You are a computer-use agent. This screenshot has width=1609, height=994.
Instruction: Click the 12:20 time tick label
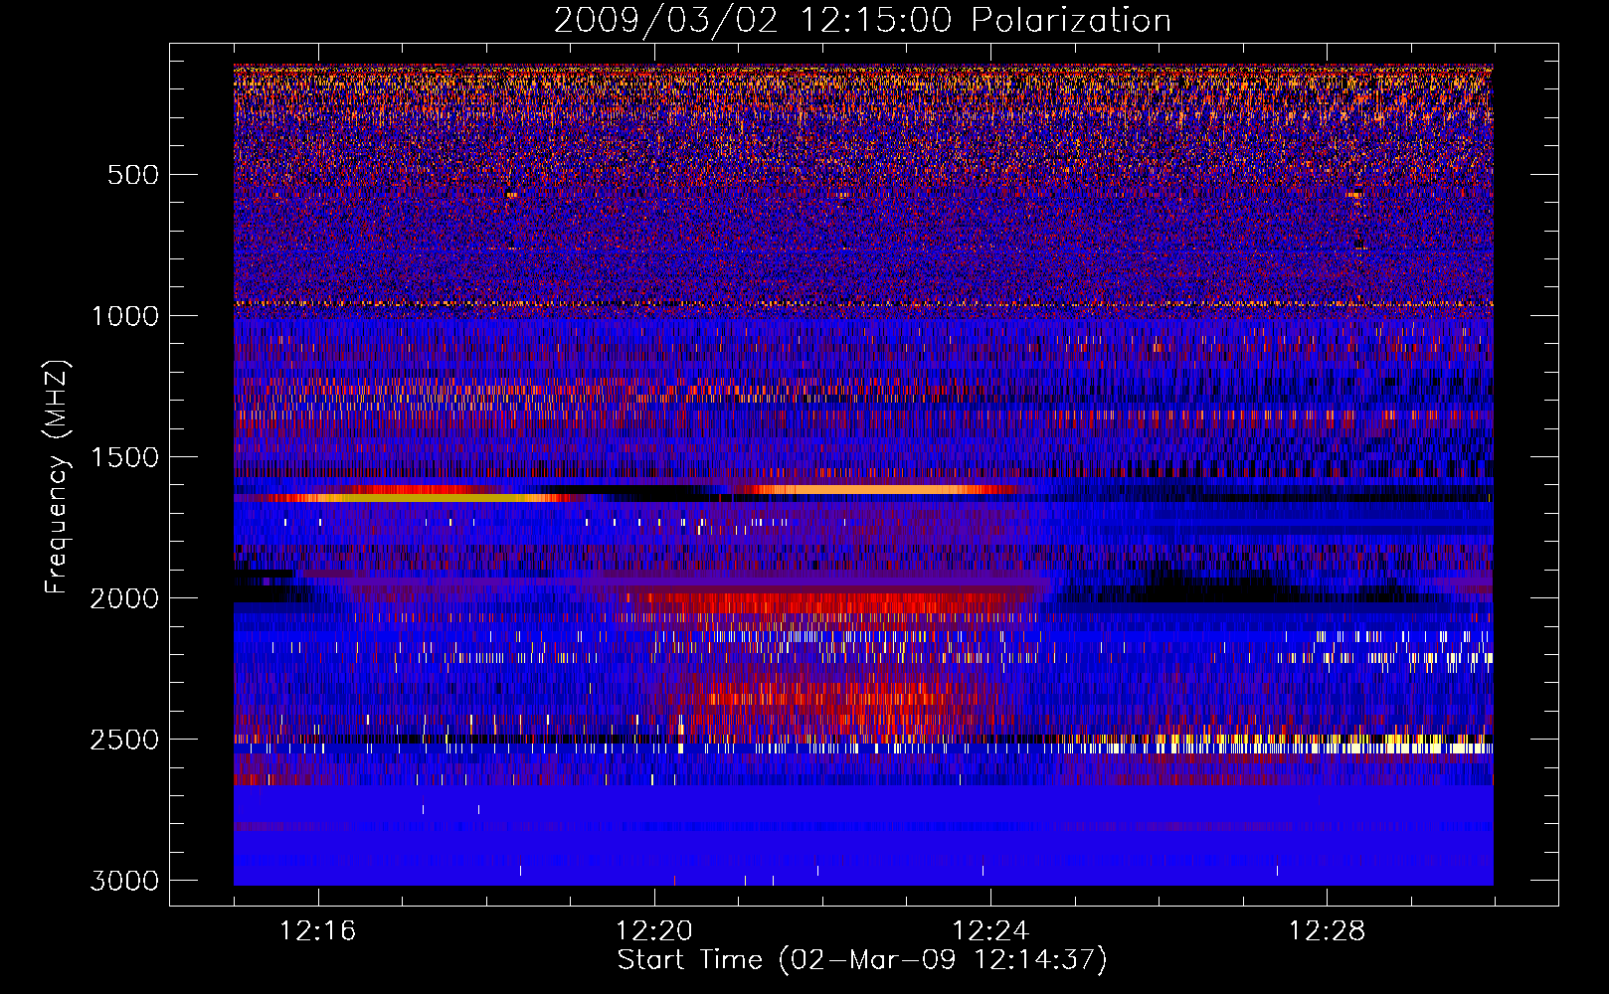[654, 931]
